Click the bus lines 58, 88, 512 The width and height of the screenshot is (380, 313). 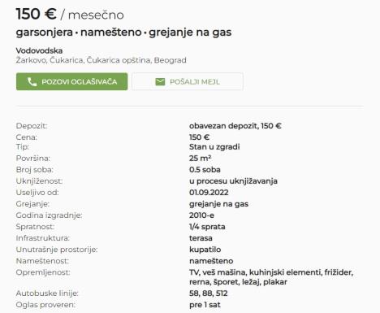[x=209, y=293]
